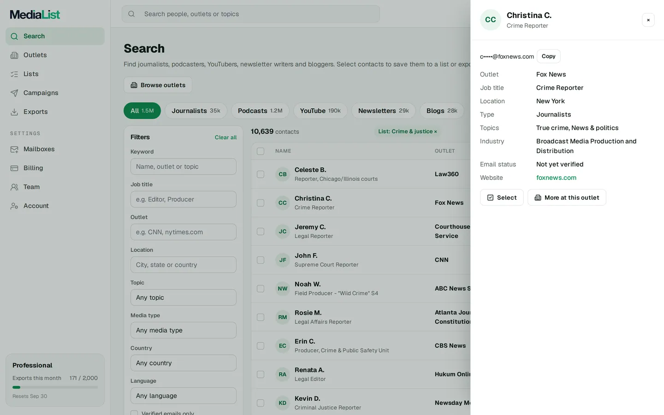Click the Browse outlets button
Image resolution: width=664 pixels, height=415 pixels.
click(x=158, y=85)
